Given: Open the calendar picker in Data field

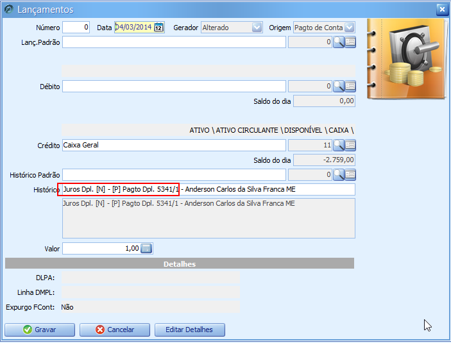Looking at the screenshot, I should pyautogui.click(x=158, y=28).
